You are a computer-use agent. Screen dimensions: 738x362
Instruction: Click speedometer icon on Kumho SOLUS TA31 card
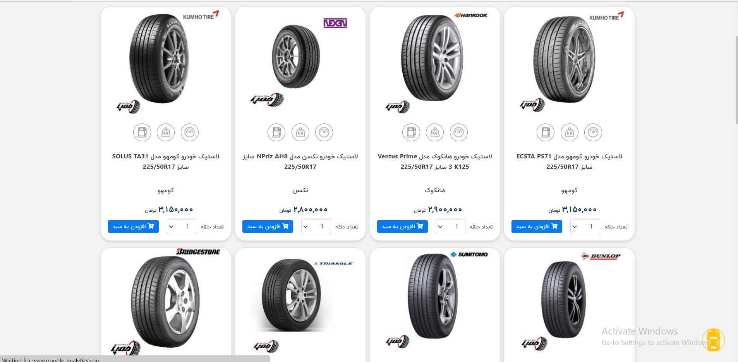pyautogui.click(x=189, y=132)
